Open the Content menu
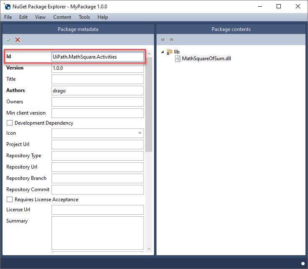308x269 pixels. coord(62,17)
